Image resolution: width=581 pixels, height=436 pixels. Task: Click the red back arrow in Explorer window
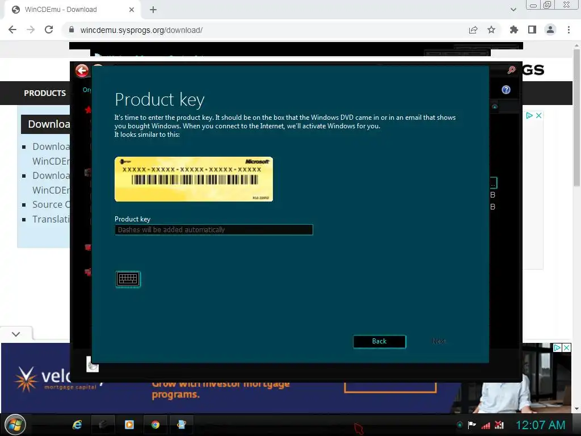[x=82, y=70]
